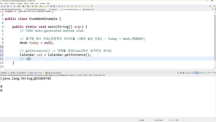Viewport: 216px width, 122px height.
Task: Click line number 13 in the gutter
Action: click(x=2, y=59)
